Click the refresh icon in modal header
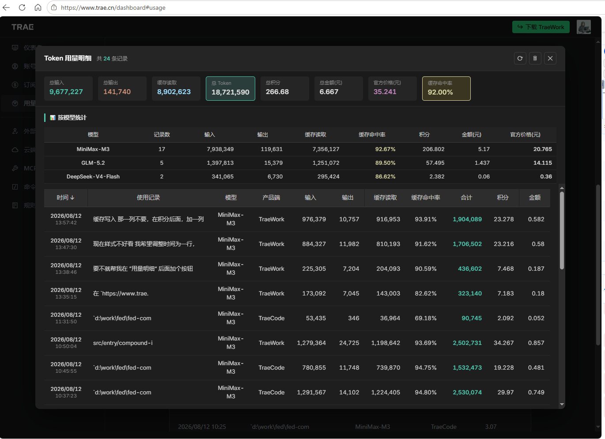 (520, 58)
